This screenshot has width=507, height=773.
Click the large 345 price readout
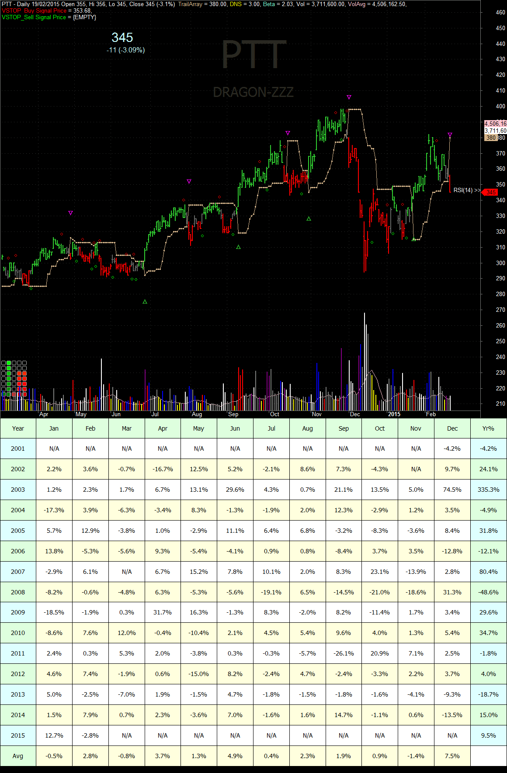(x=122, y=38)
